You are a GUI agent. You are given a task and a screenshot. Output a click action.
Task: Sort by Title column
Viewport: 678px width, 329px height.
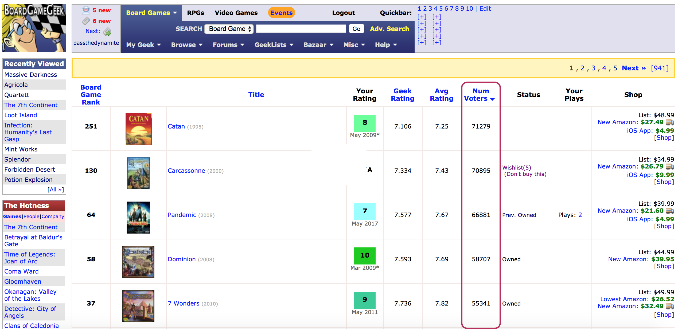click(256, 95)
